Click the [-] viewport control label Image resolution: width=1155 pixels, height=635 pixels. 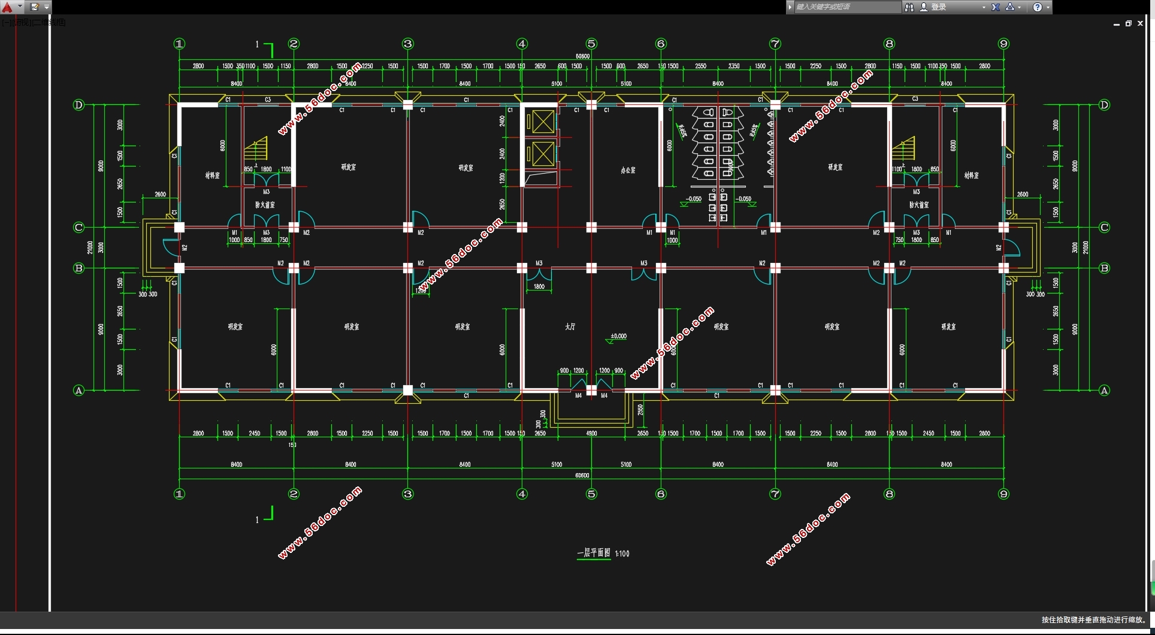click(5, 23)
